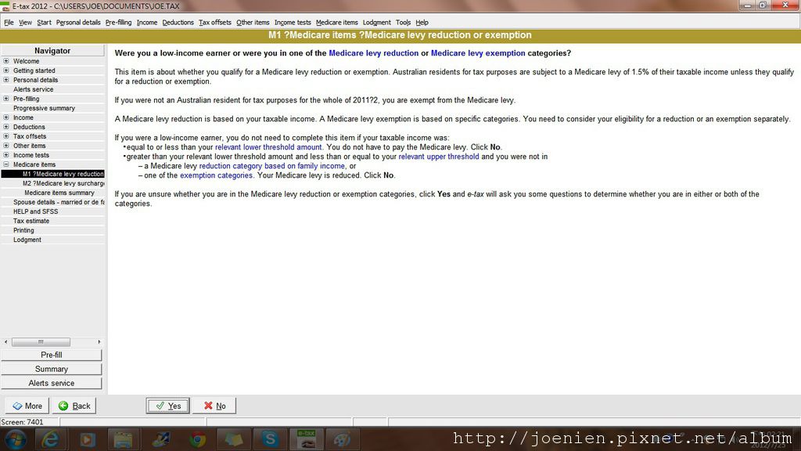
Task: Click the More button
Action: [x=27, y=406]
